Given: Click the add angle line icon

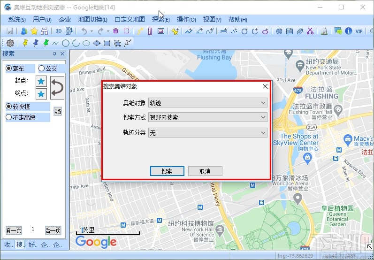Looking at the screenshot, I should tap(199, 31).
